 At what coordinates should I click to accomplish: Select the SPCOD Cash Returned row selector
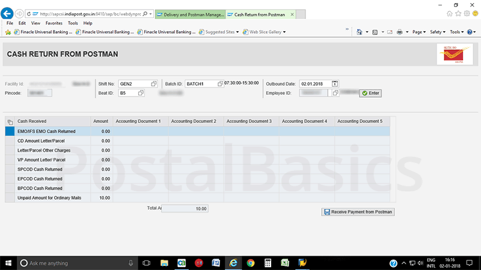point(10,169)
